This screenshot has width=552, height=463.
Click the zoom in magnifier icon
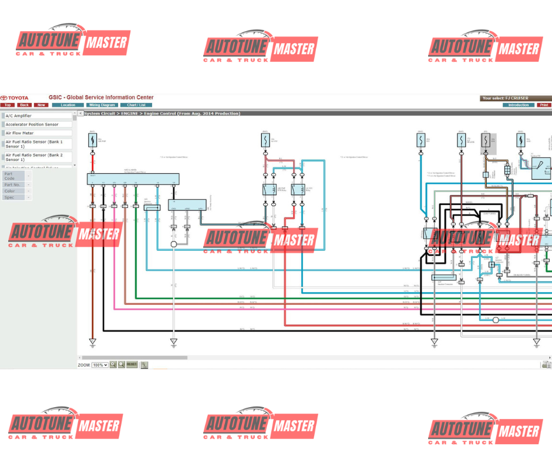[x=113, y=365]
